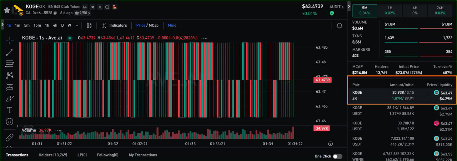The image size is (457, 161).
Task: Select the 1H stats period
Action: tap(390, 11)
